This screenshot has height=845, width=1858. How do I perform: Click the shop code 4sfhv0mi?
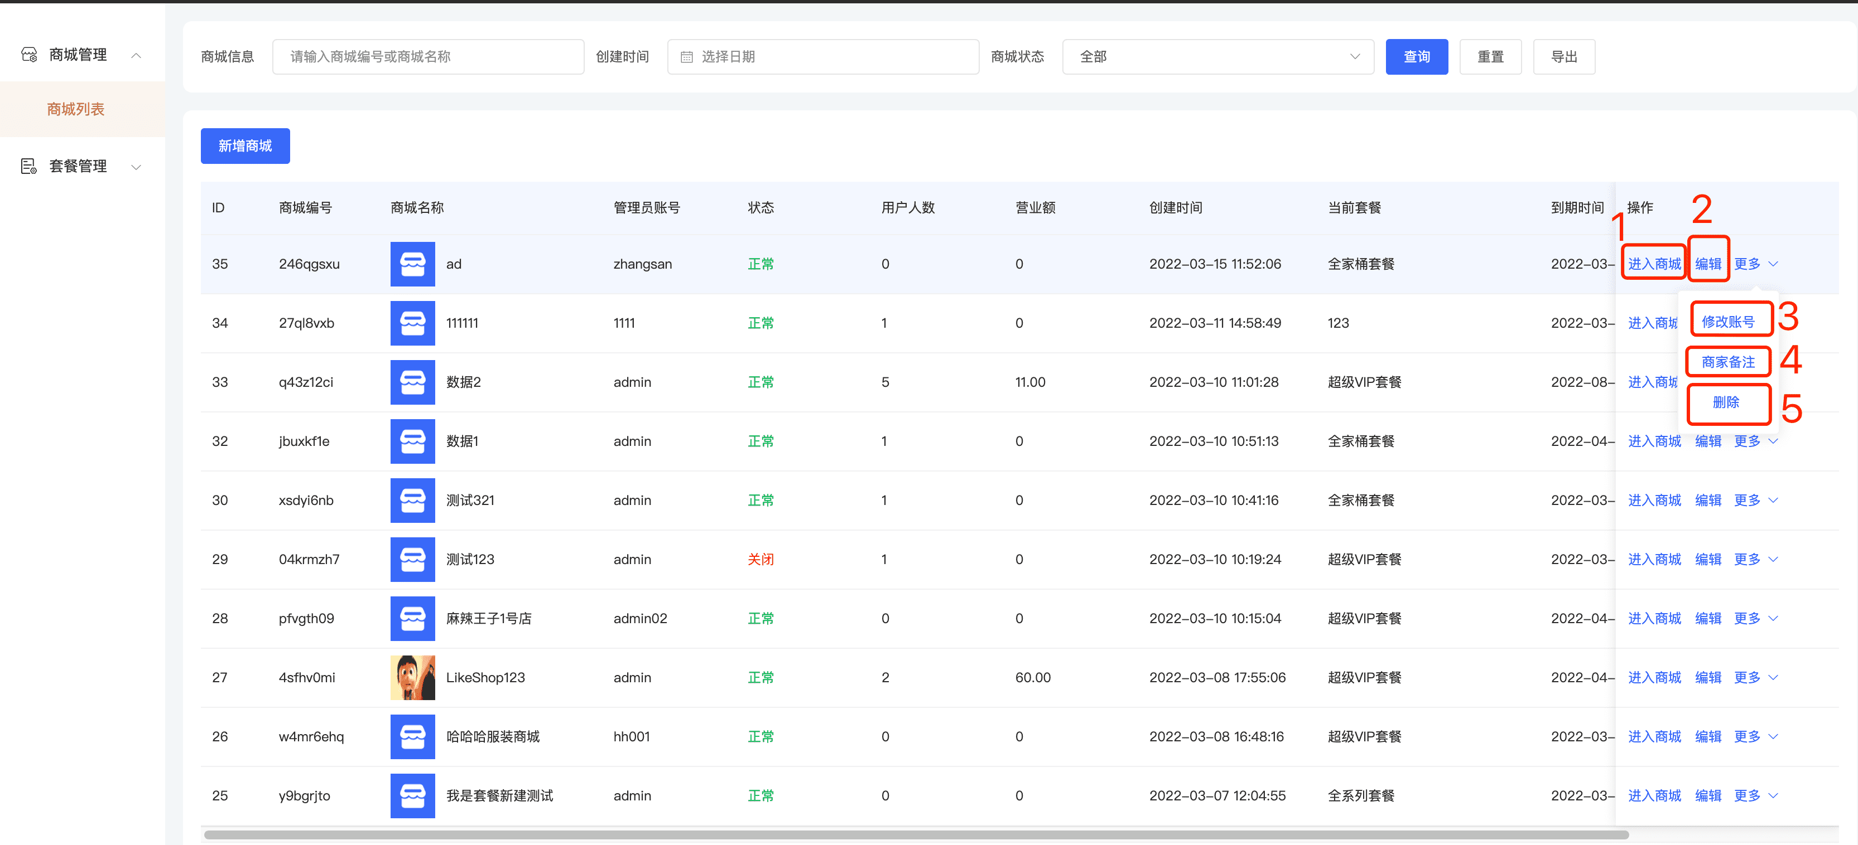click(x=306, y=677)
